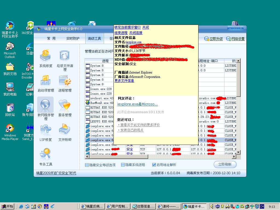Screen dimensions: 280x210
Task: Toggle 隐藏安全等级选项 checkbox
Action: point(87,165)
